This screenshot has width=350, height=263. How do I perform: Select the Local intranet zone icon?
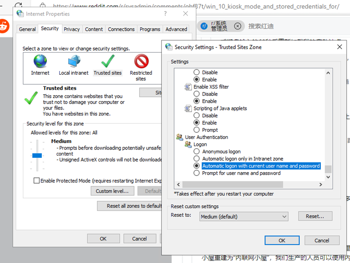[73, 61]
